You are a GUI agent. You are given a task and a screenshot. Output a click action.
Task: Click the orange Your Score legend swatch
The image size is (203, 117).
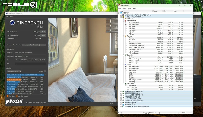click(7, 96)
